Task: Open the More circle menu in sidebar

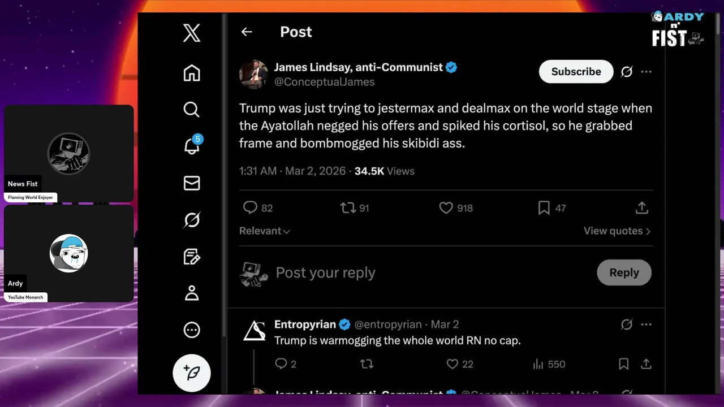Action: coord(192,330)
